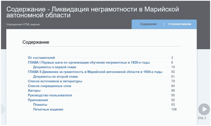Screen dimensions: 211x126
Task: Select the Плакаты subsection
Action: coord(40,105)
